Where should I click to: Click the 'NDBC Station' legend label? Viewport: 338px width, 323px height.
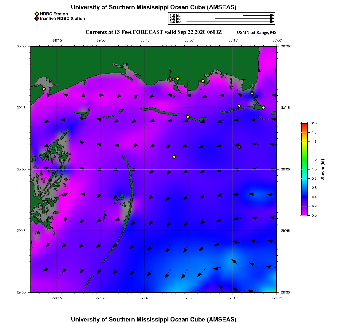[x=54, y=14]
